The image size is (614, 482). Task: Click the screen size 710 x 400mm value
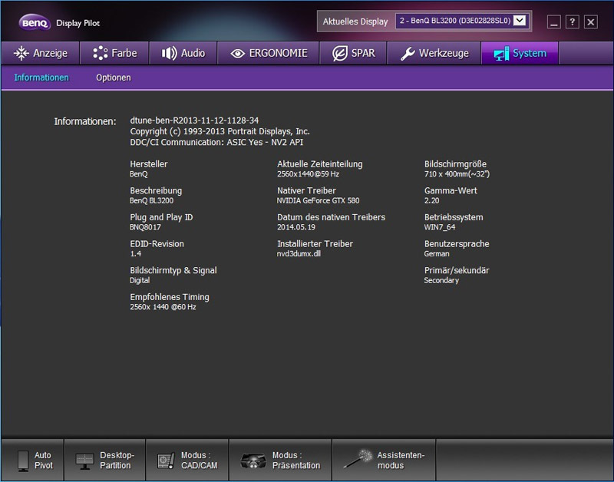457,174
